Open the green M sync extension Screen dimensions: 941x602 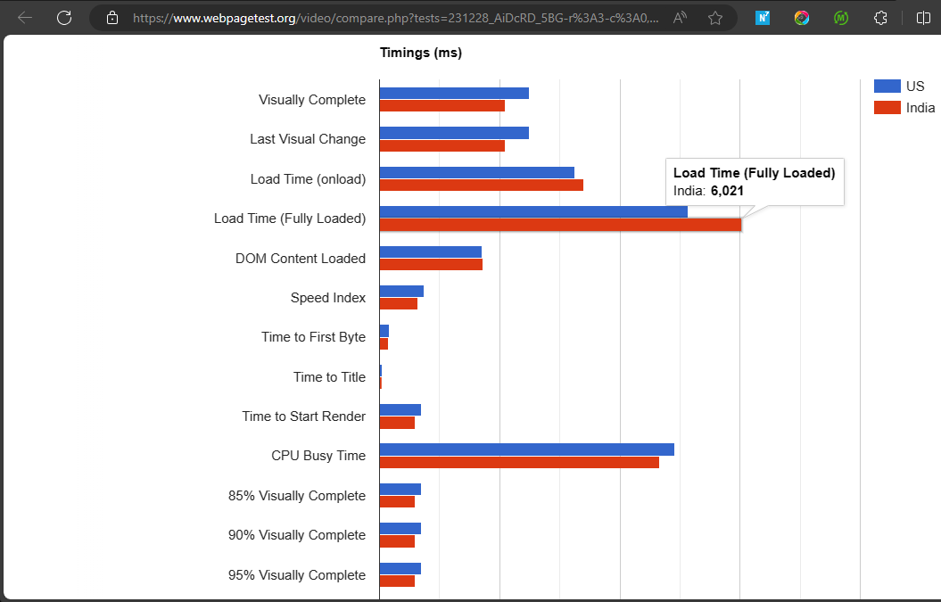click(x=840, y=17)
